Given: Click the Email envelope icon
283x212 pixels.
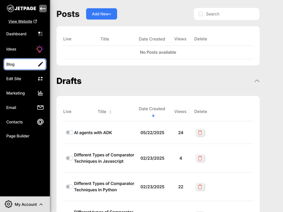Looking at the screenshot, I should click(40, 107).
